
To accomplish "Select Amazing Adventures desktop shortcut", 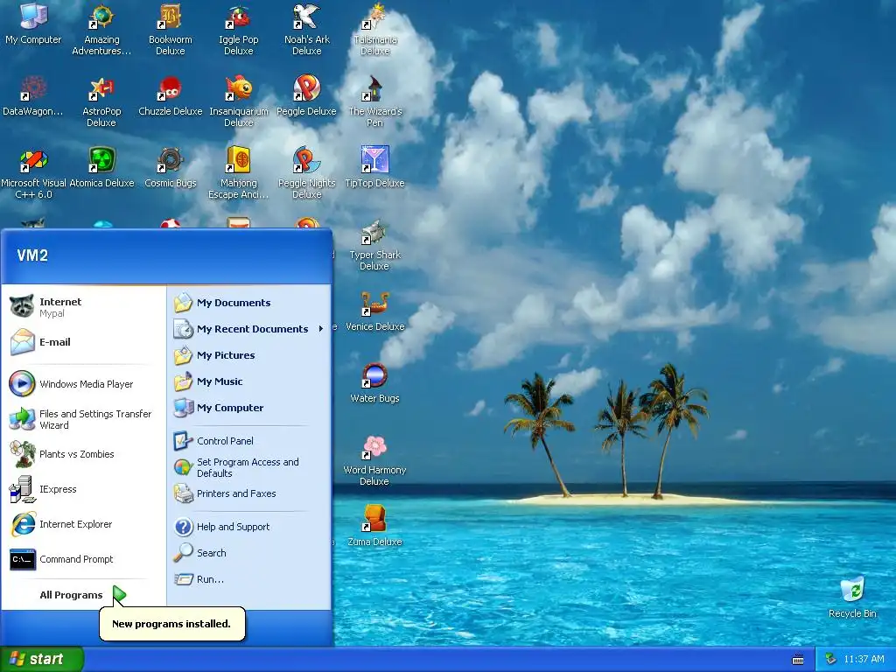I will 101,29.
